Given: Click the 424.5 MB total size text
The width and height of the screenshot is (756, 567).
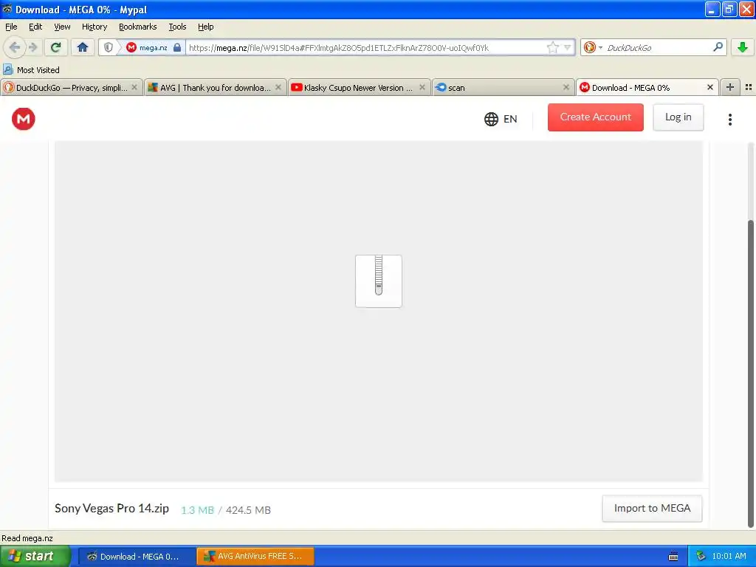Looking at the screenshot, I should click(248, 509).
